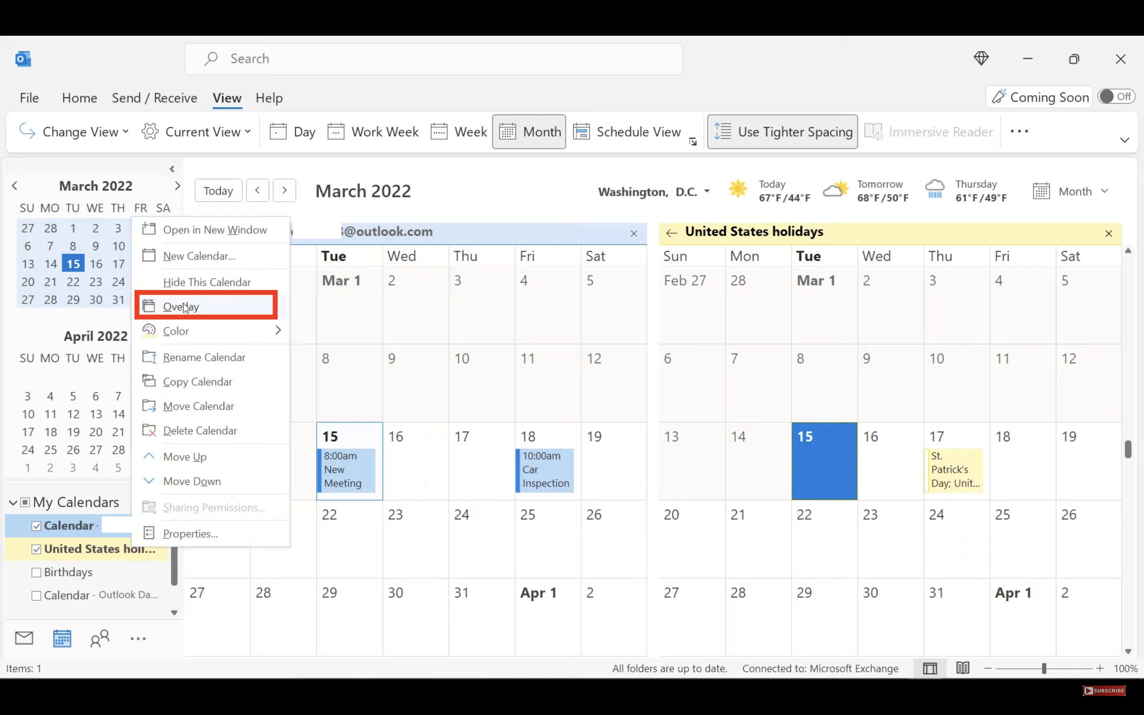Image resolution: width=1144 pixels, height=715 pixels.
Task: Select Delete Calendar
Action: (211, 431)
